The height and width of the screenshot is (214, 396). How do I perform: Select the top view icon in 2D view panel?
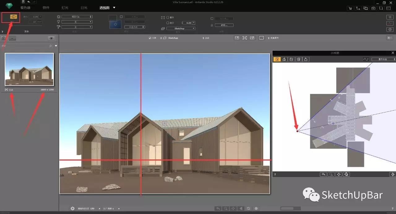click(277, 59)
